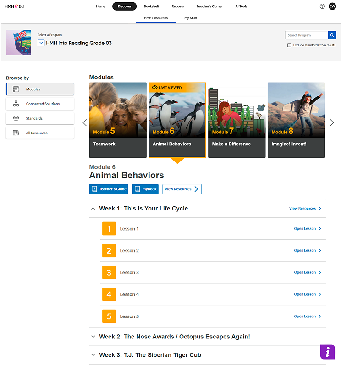Click the orange Lesson 4 number badge
341x371 pixels.
[x=109, y=294]
